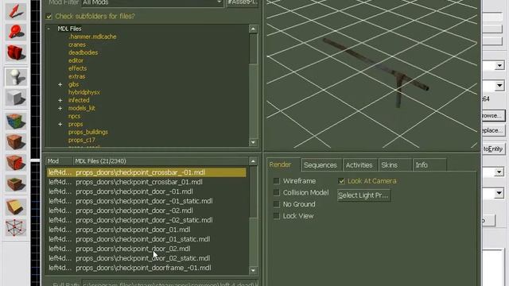The image size is (509, 286).
Task: Select checkpoint_door_-02_static.mdl row
Action: 146,220
